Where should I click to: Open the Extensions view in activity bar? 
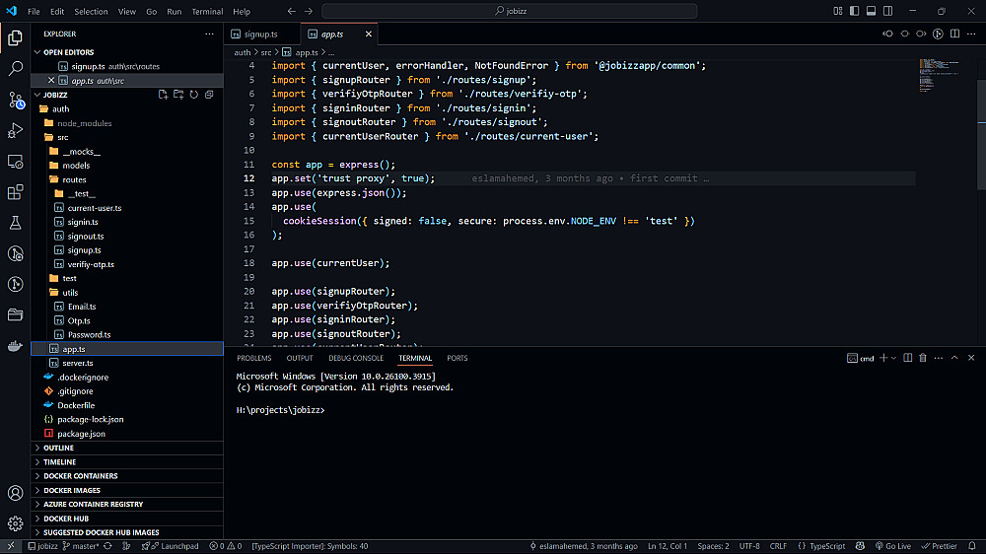click(15, 192)
